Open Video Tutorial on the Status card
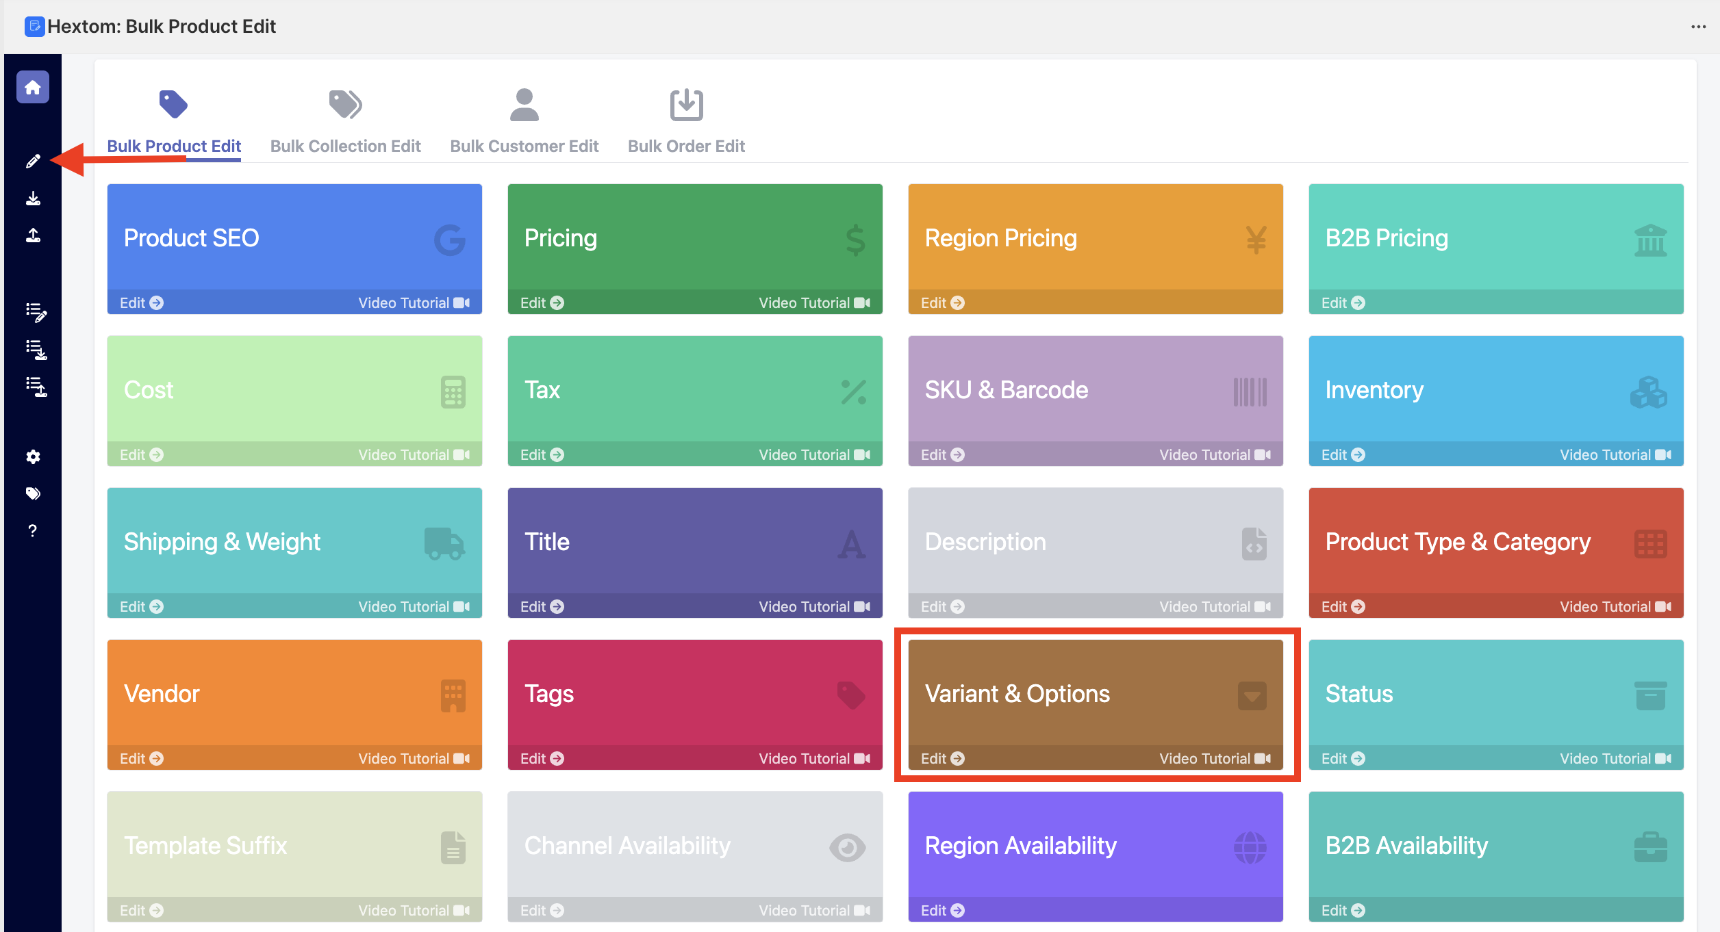The width and height of the screenshot is (1720, 932). [1615, 758]
